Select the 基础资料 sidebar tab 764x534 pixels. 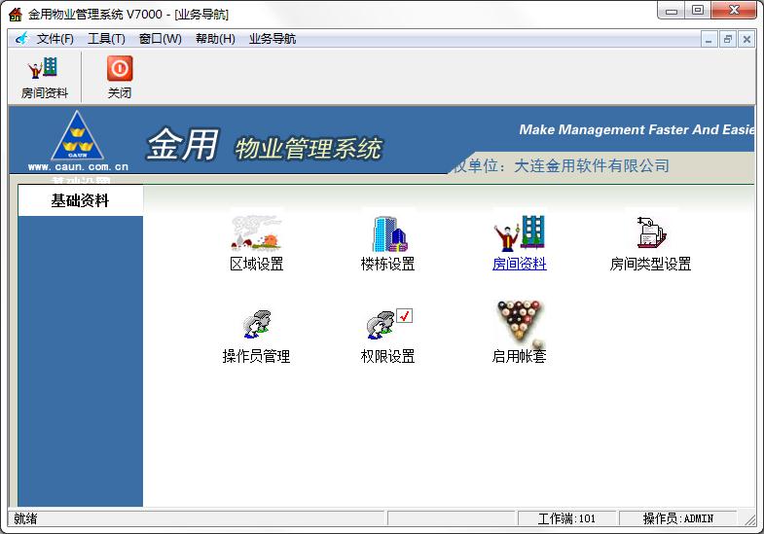coord(81,200)
